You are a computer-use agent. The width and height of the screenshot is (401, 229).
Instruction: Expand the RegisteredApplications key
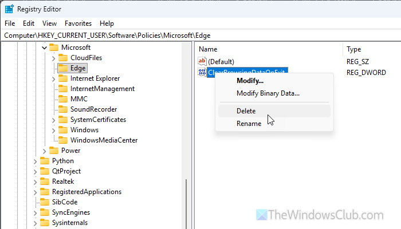35,192
